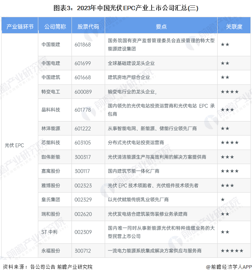252x275 pixels.
Task: Click the source note 资料来源：各公司公告 前瞻产业研究院
Action: pos(48,267)
